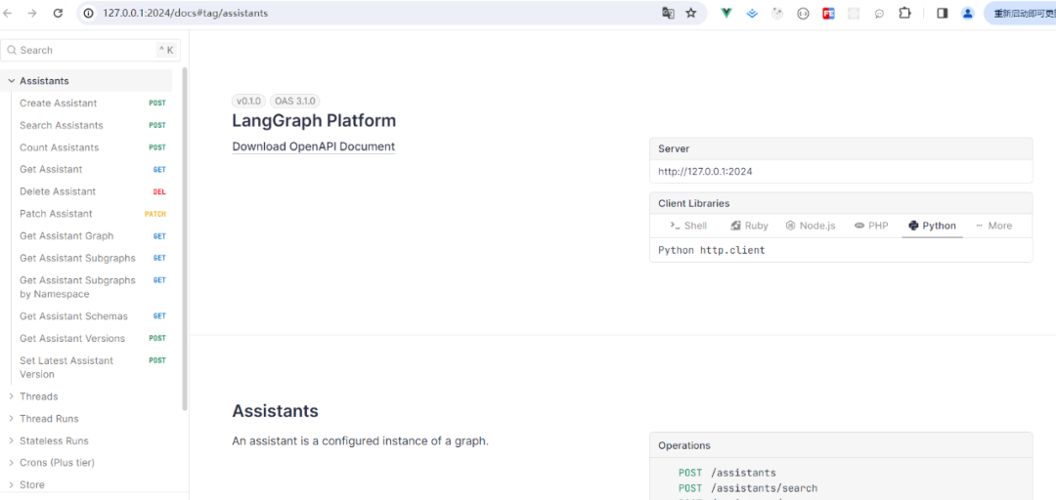Select the Ruby client library tab
1056x500 pixels.
coord(749,226)
